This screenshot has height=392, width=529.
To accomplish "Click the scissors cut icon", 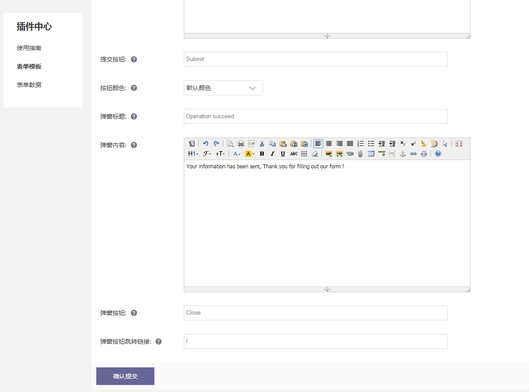I will (x=262, y=144).
